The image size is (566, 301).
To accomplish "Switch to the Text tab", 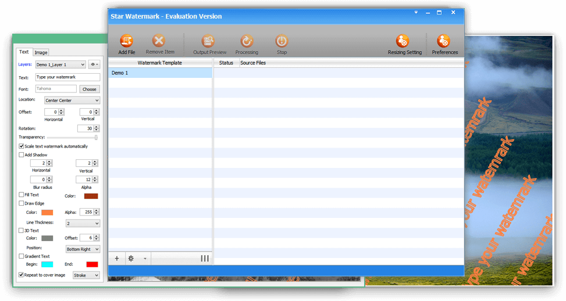I will click(x=24, y=52).
